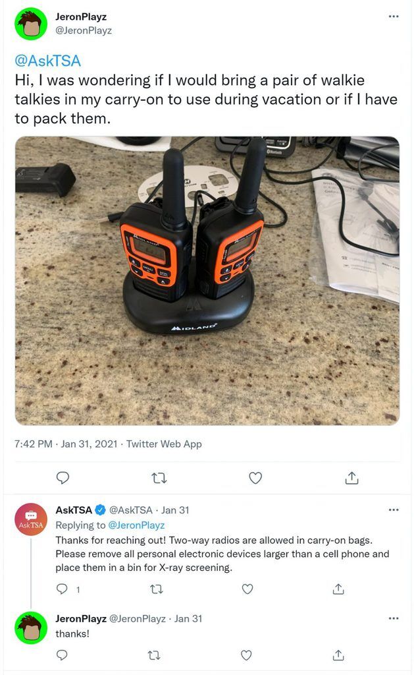The width and height of the screenshot is (414, 675).
Task: Like the "thanks!" tweet
Action: (x=246, y=655)
